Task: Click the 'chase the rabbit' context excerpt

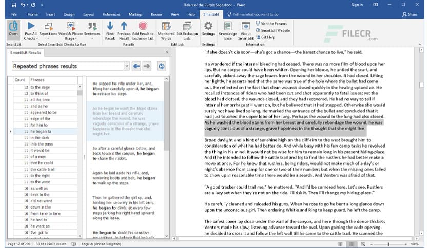Action: (x=124, y=153)
